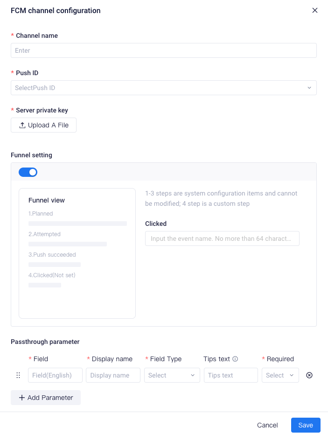This screenshot has height=434, width=328.
Task: Close the FCM channel configuration dialog
Action: click(315, 10)
